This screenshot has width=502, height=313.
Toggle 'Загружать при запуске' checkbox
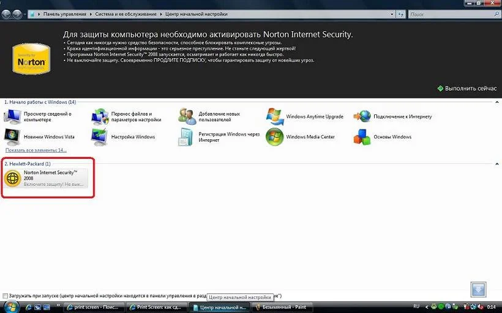pyautogui.click(x=5, y=296)
